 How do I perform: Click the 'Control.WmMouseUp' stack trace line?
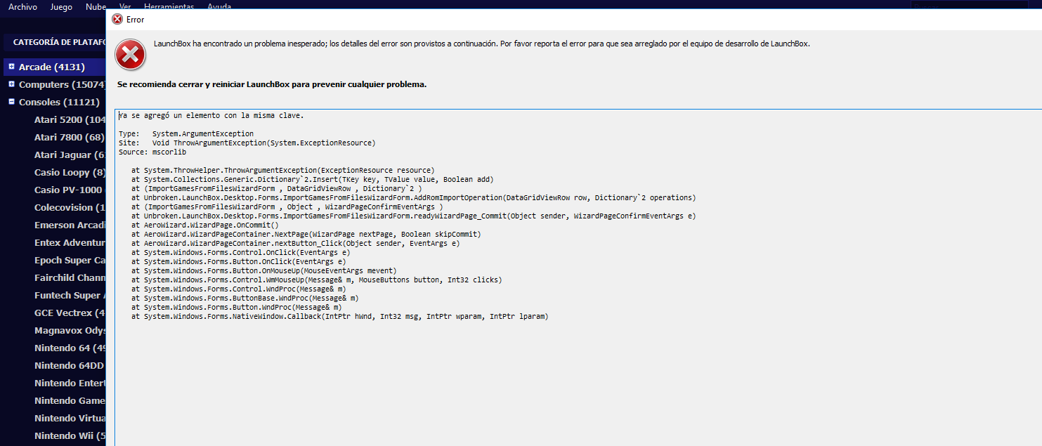(x=317, y=280)
